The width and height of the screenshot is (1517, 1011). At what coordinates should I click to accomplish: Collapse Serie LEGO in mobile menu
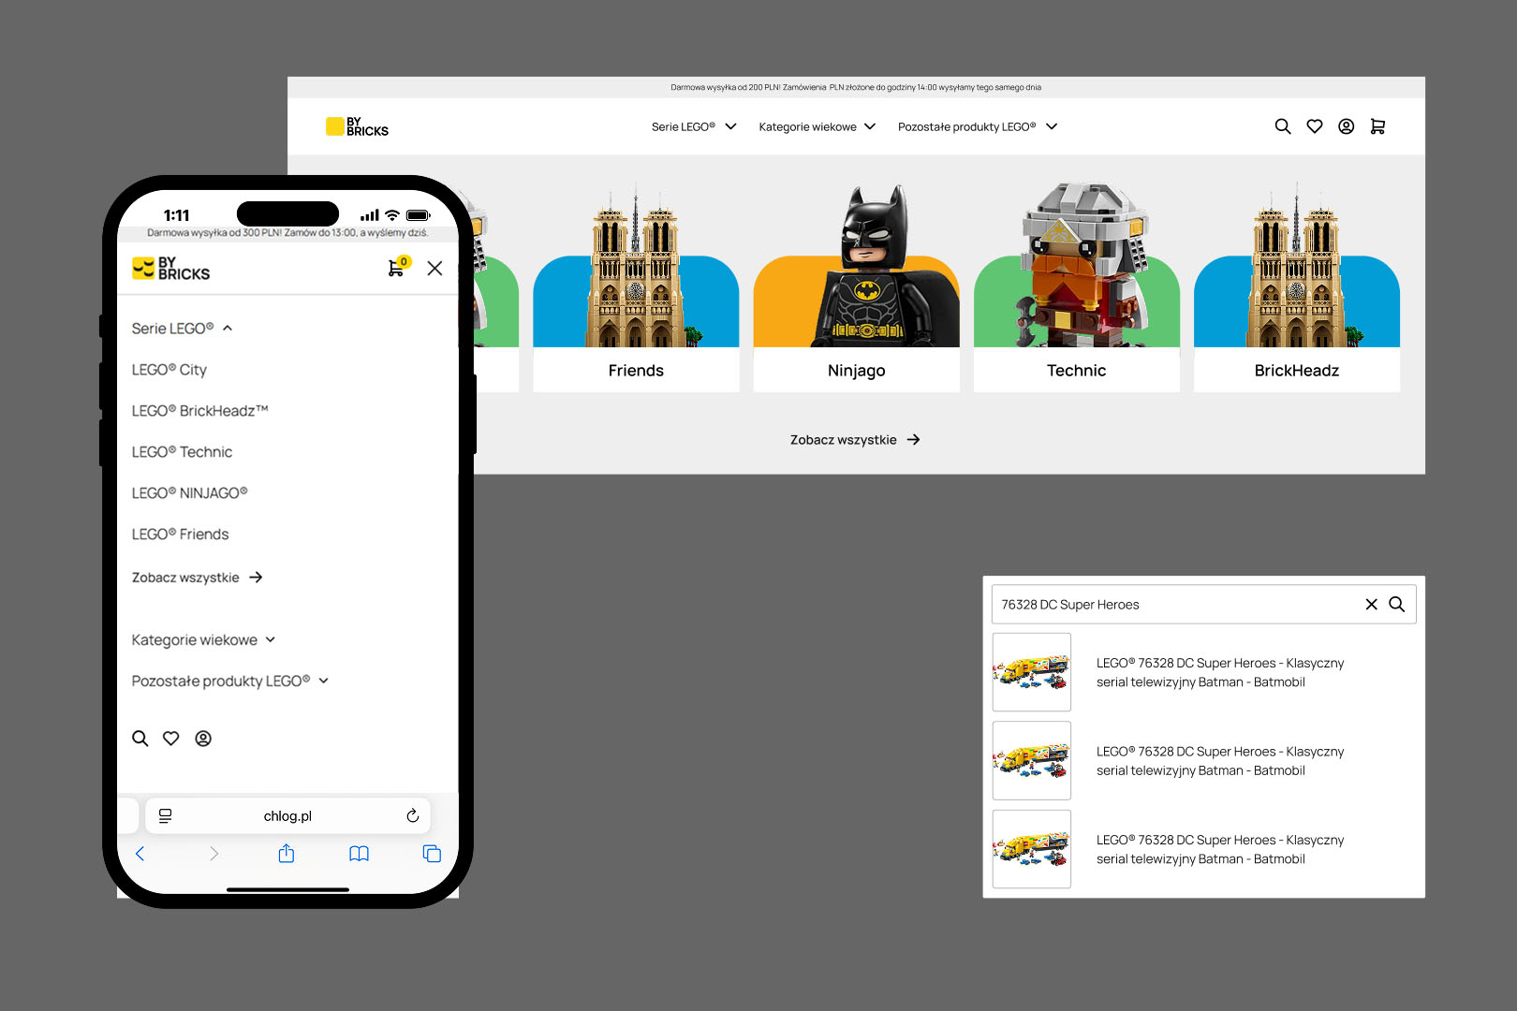tap(182, 328)
